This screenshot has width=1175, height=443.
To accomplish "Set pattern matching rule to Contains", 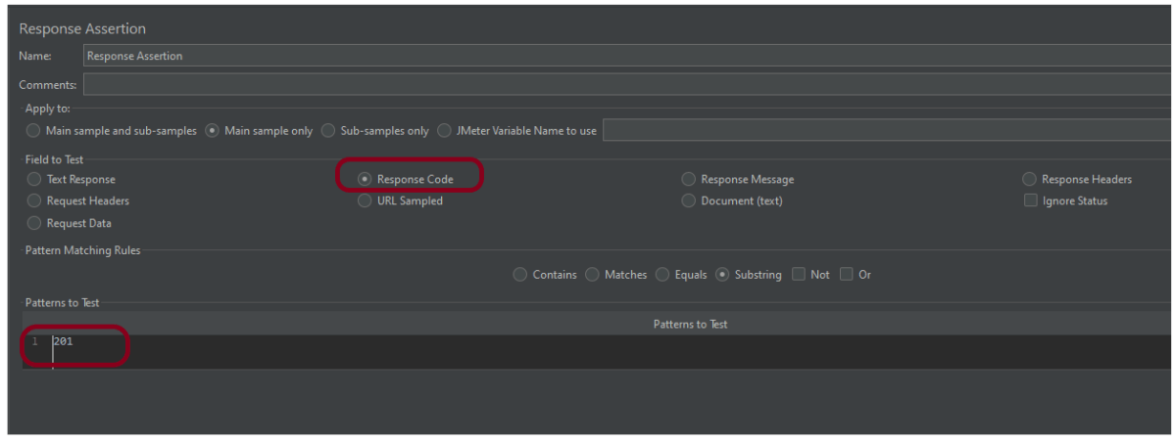I will (x=520, y=275).
